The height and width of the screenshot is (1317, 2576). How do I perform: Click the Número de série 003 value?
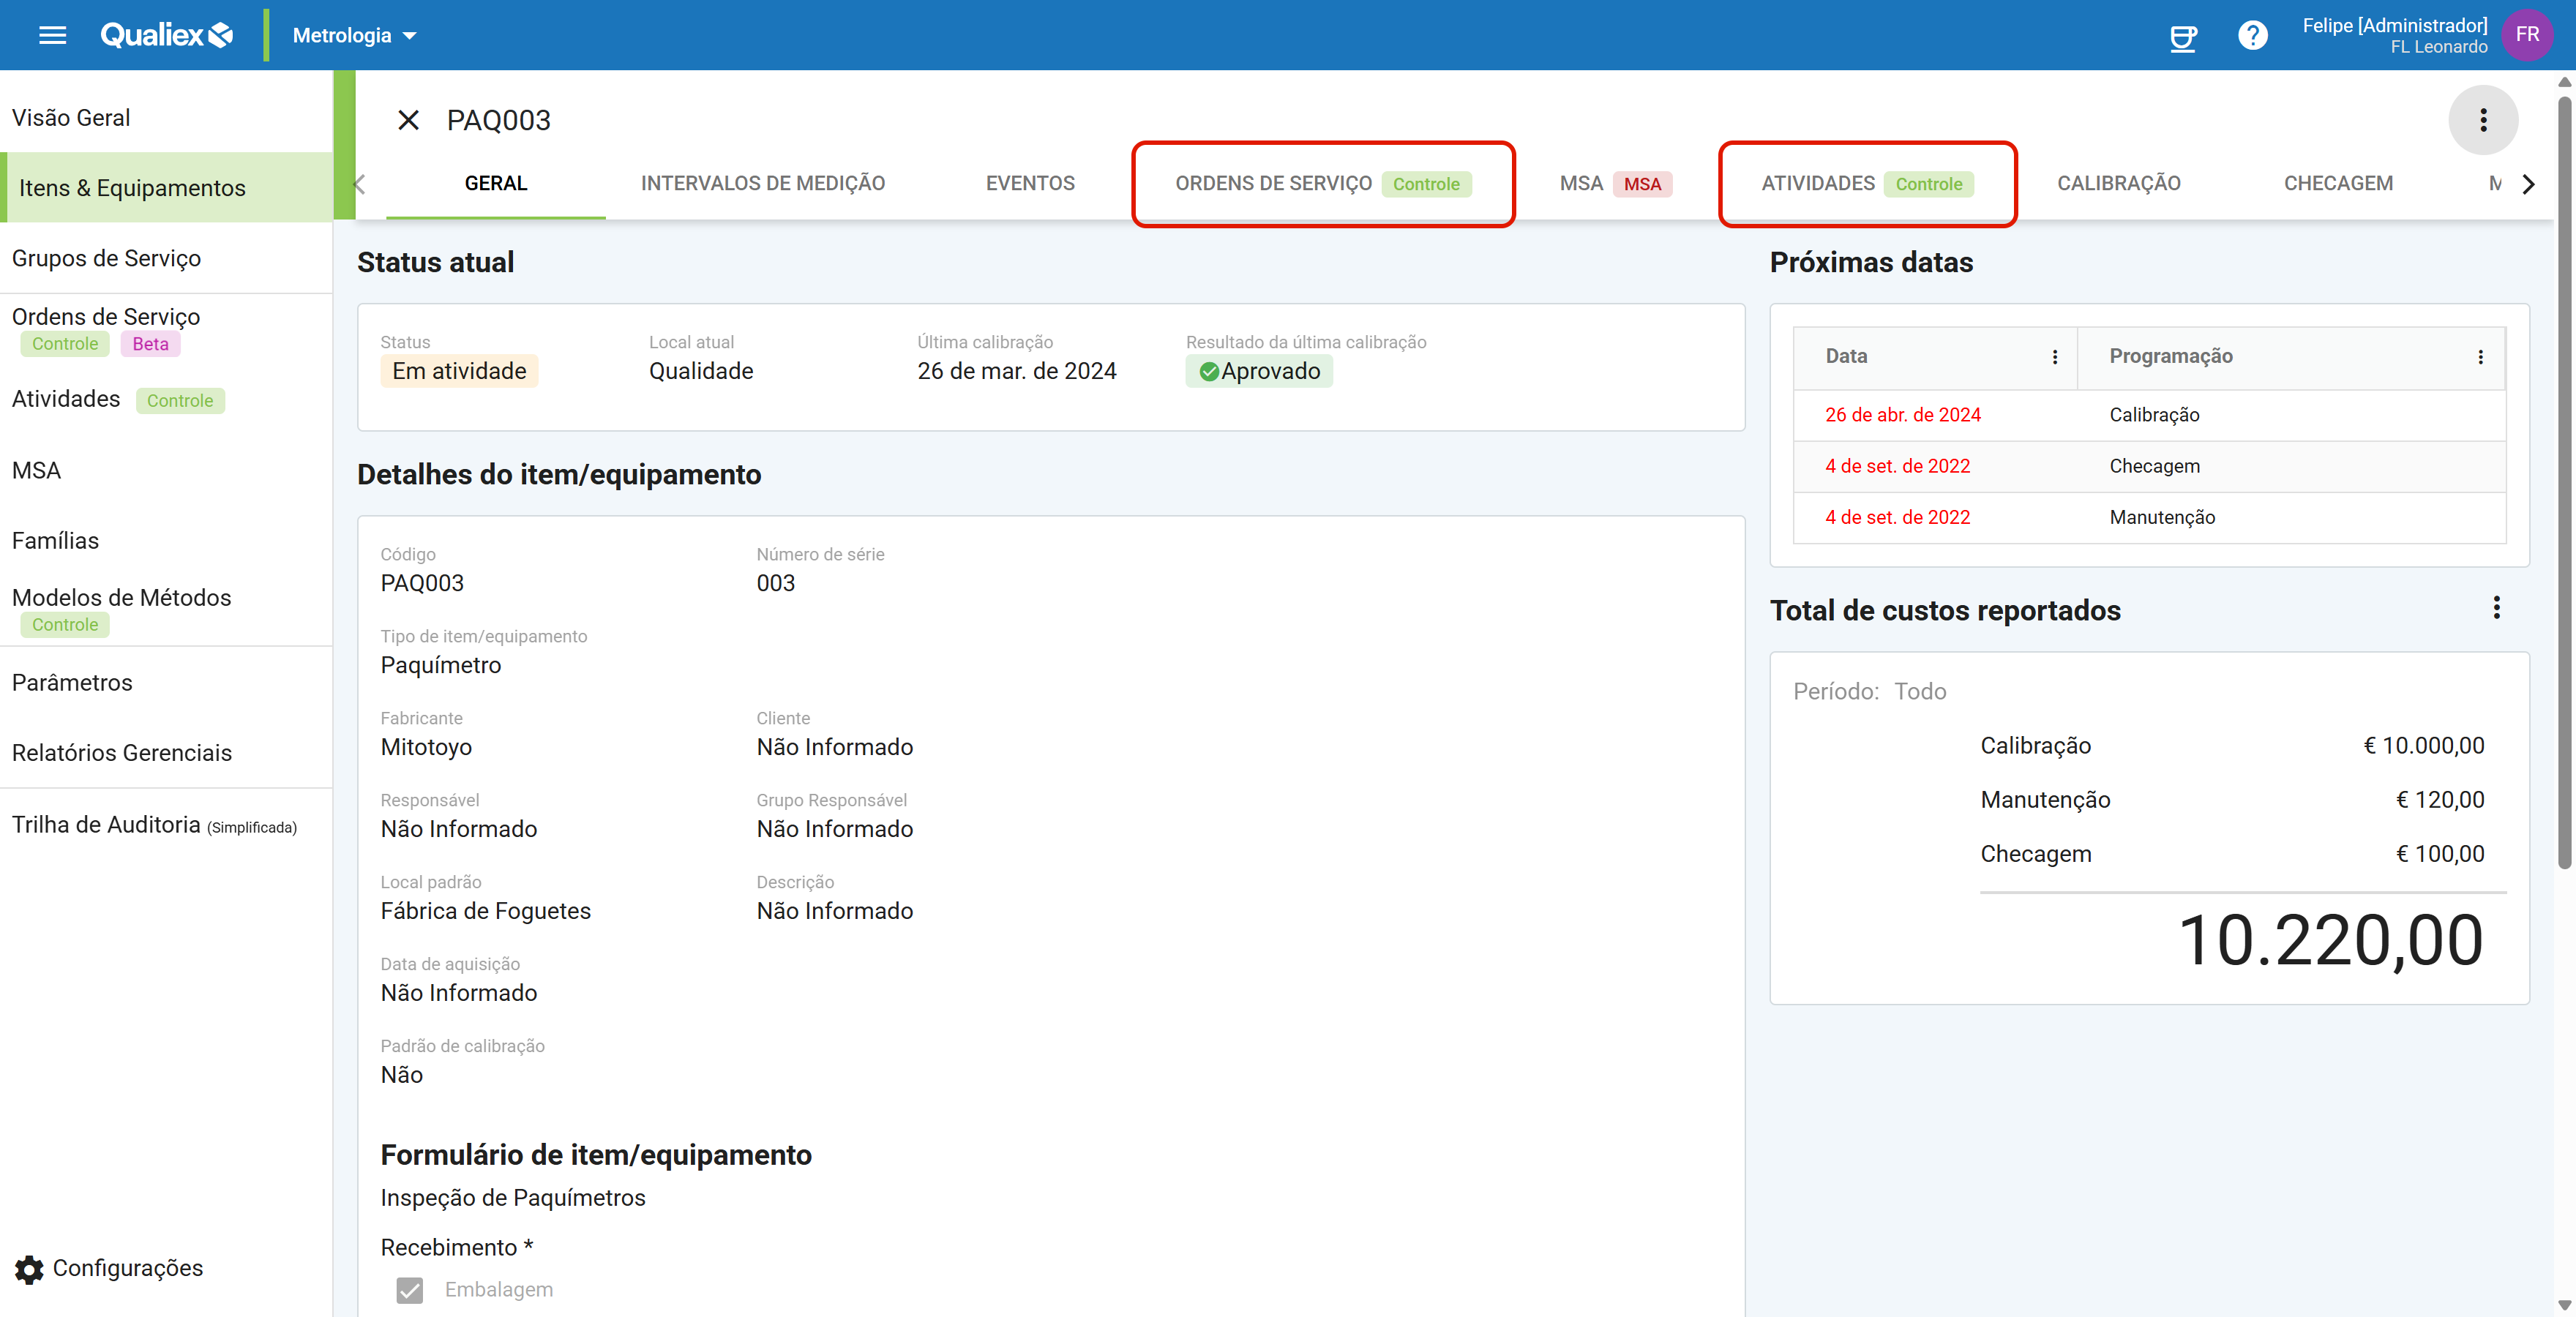point(775,583)
